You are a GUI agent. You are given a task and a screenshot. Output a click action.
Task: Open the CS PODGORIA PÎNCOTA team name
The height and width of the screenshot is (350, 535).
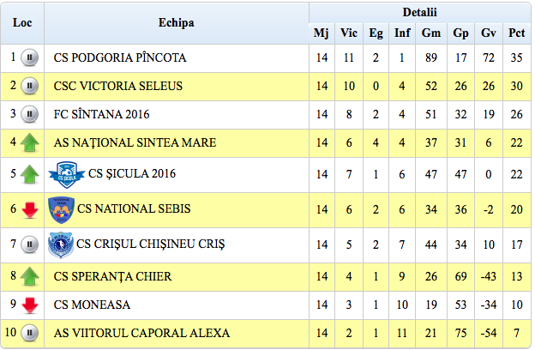tap(120, 58)
